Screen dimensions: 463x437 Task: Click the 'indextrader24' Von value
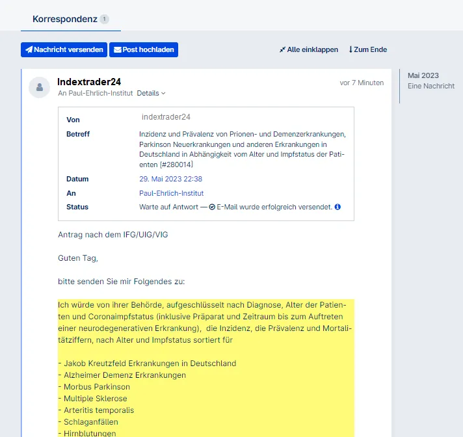click(x=166, y=117)
